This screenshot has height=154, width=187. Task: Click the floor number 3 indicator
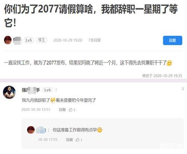(x=183, y=89)
